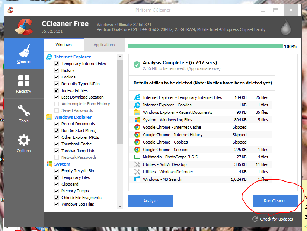Click Windows icon beside MS Search result
The height and width of the screenshot is (231, 307).
pos(137,179)
